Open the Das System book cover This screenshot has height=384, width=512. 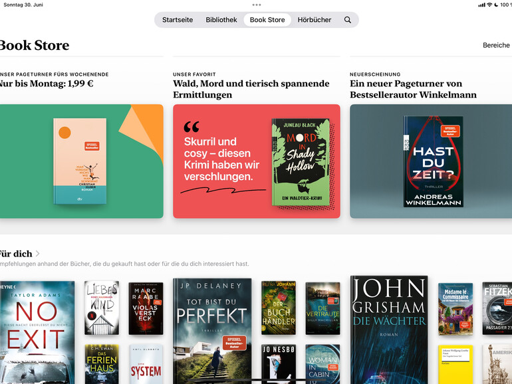(x=146, y=364)
